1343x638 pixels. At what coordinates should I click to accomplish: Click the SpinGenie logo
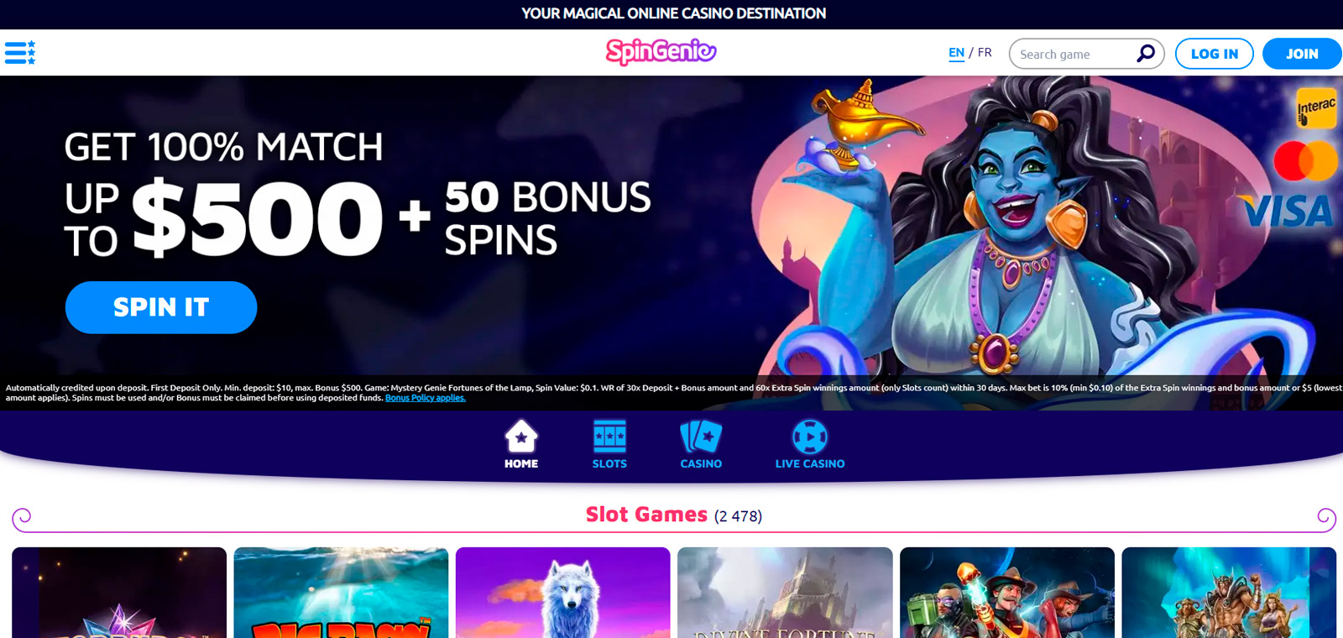(x=661, y=52)
